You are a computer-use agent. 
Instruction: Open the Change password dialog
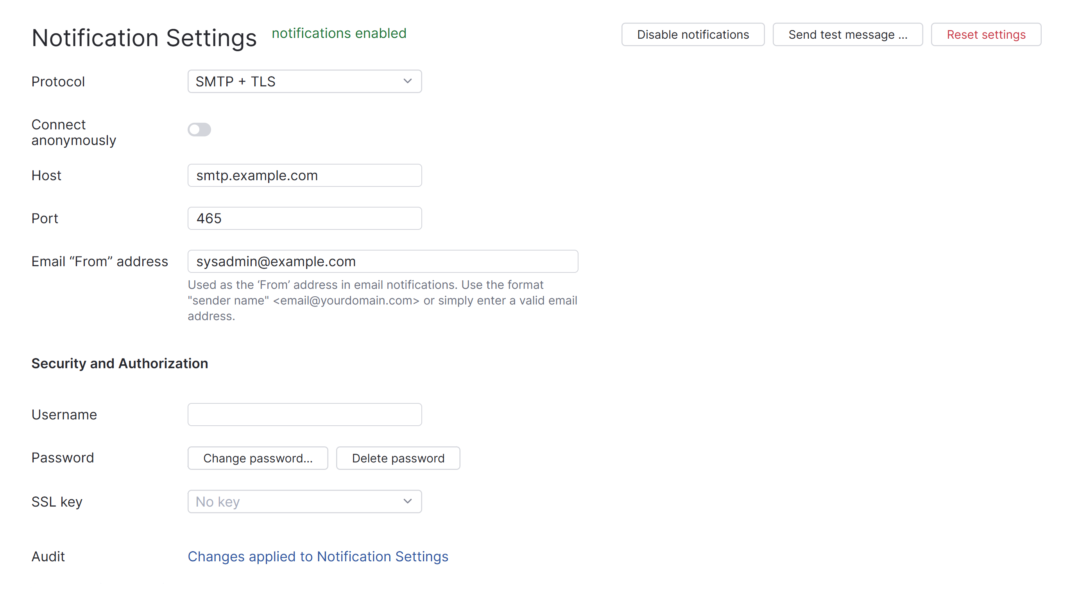(258, 458)
